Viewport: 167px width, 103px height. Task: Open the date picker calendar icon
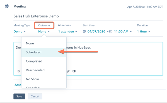coord(84,31)
